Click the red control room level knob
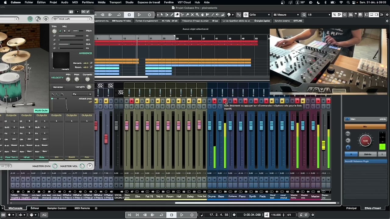The image size is (390, 219). tap(365, 141)
